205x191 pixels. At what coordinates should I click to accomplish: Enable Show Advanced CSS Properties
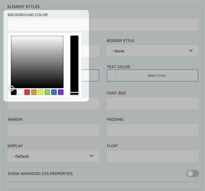(192, 174)
